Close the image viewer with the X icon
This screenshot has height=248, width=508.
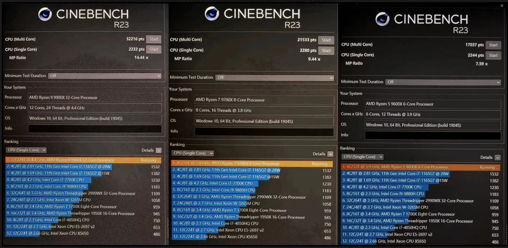click(502, 6)
